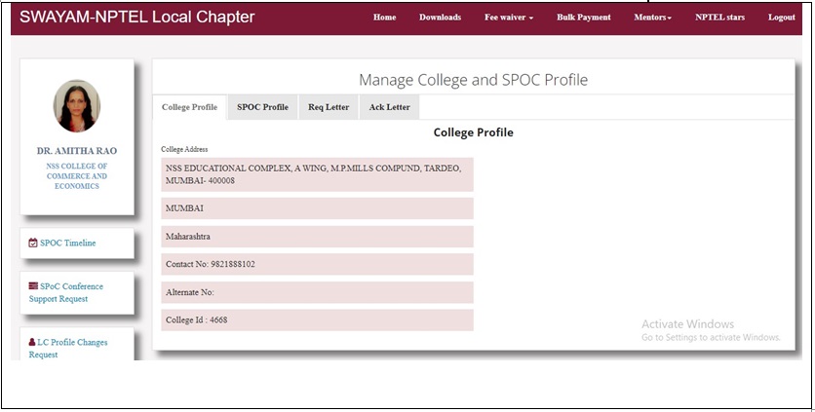815x412 pixels.
Task: Expand the Mentors dropdown menu
Action: pyautogui.click(x=653, y=18)
